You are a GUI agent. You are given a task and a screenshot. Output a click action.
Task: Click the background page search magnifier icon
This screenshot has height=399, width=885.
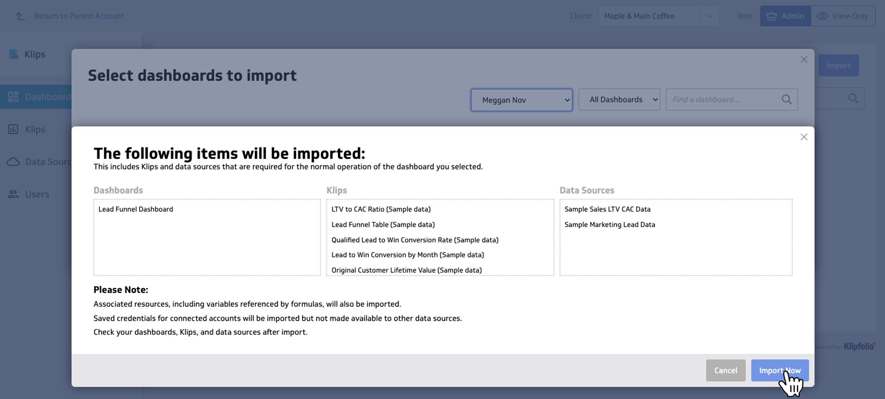coord(853,99)
